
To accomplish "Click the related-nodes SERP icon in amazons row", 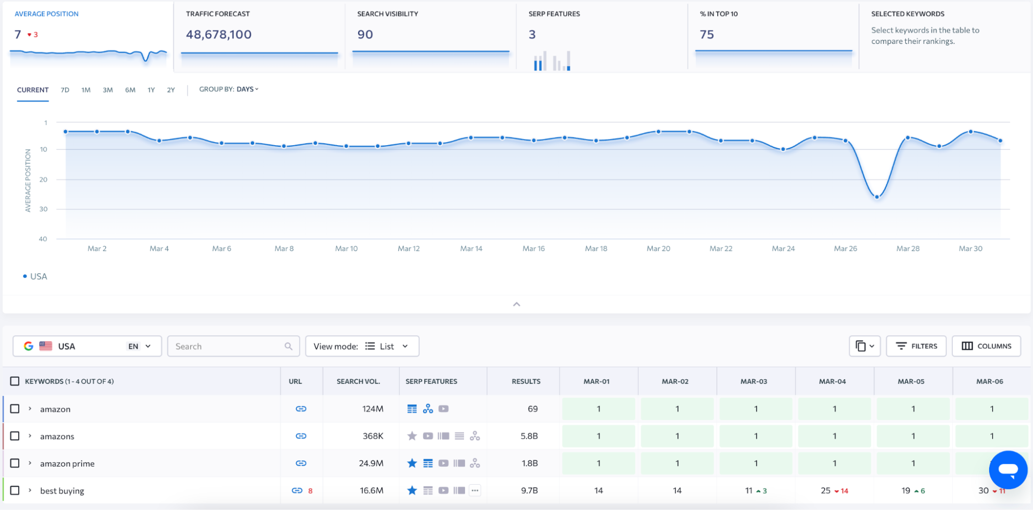I will point(475,436).
